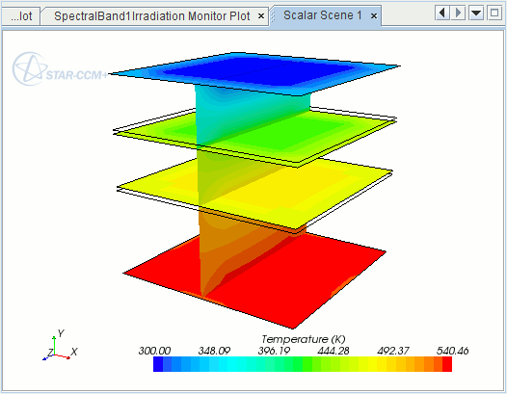The image size is (507, 394).
Task: Select the Temperature (K) legend title
Action: [x=304, y=339]
